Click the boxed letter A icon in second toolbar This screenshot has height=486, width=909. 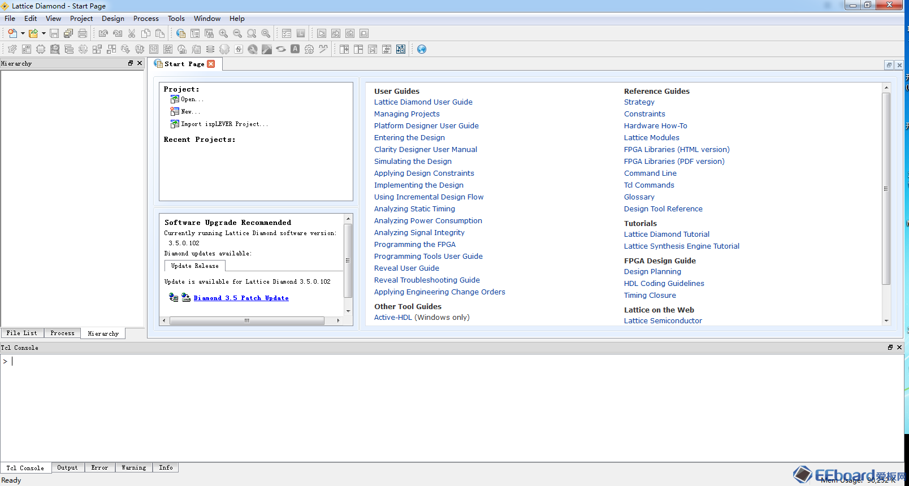(295, 49)
